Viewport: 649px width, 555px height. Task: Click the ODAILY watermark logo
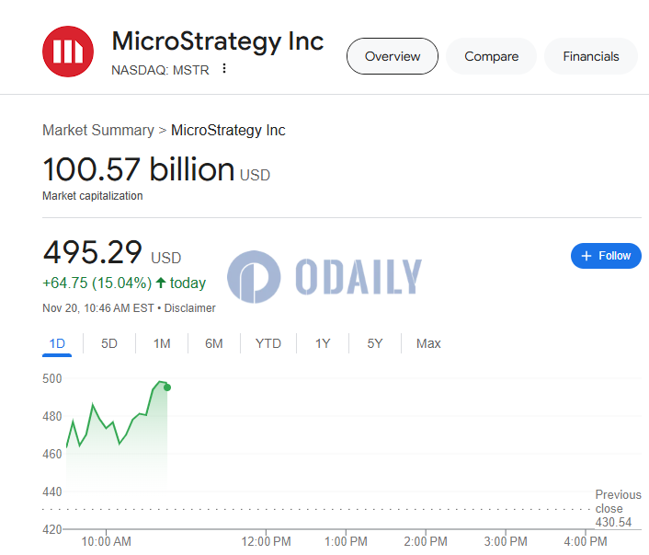click(324, 275)
